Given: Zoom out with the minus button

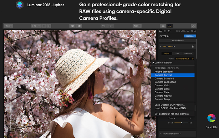Looking at the screenshot, I should tap(44, 26).
